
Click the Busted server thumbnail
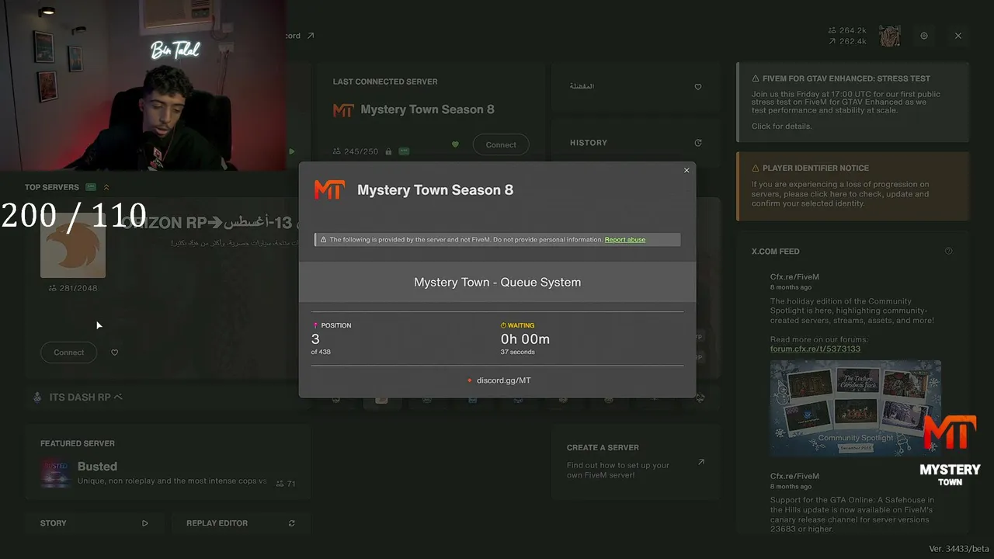click(x=56, y=473)
